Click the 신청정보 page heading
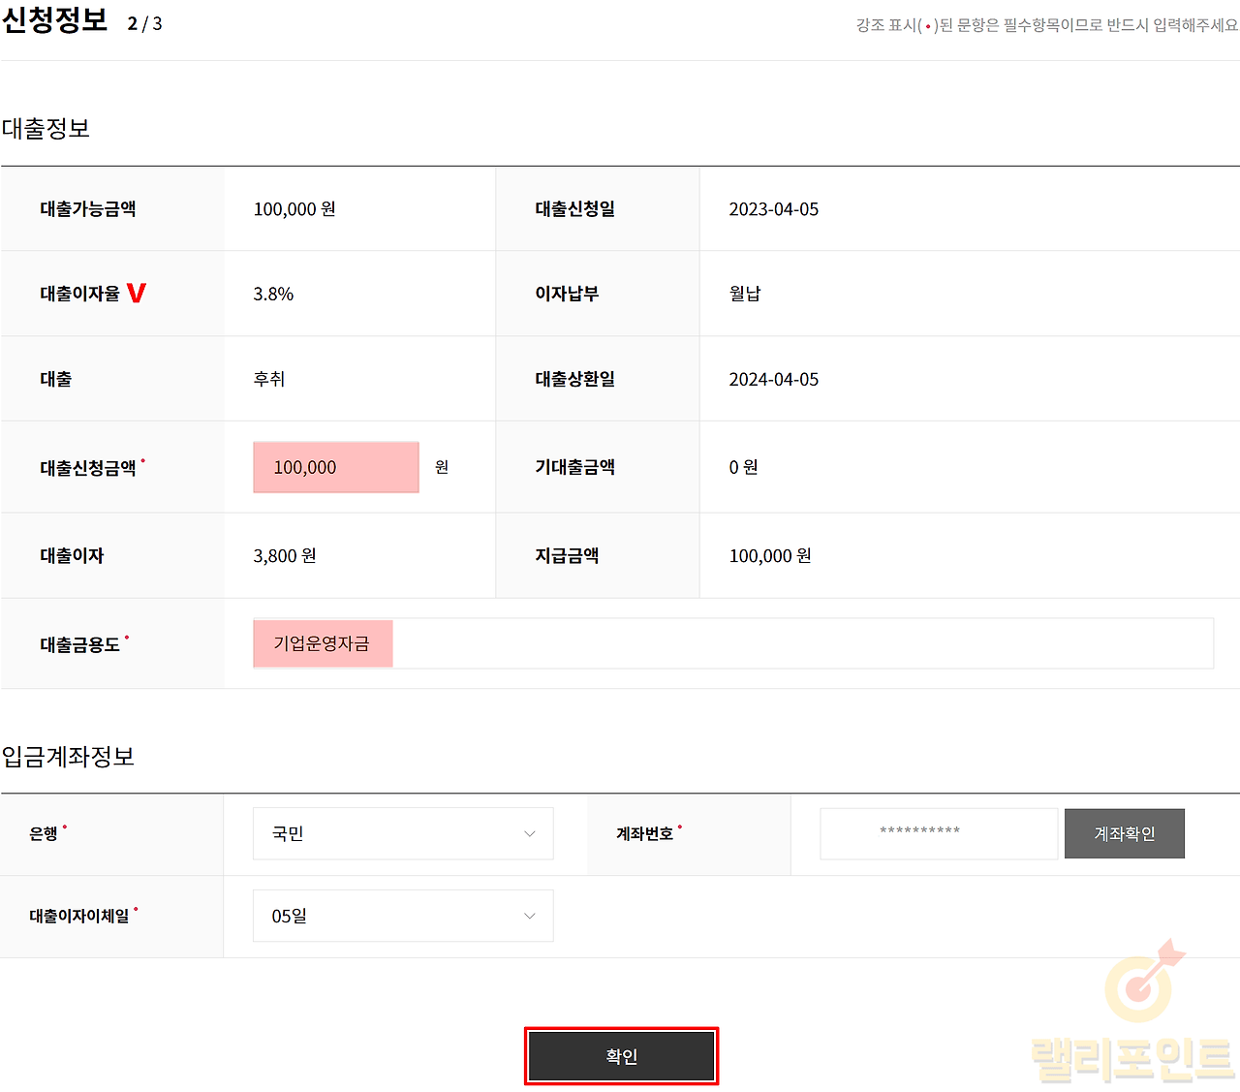1240x1092 pixels. point(55,21)
